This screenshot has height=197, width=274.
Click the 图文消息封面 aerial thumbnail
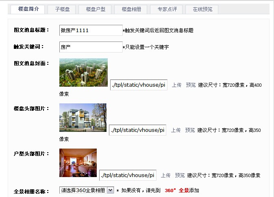83,72
